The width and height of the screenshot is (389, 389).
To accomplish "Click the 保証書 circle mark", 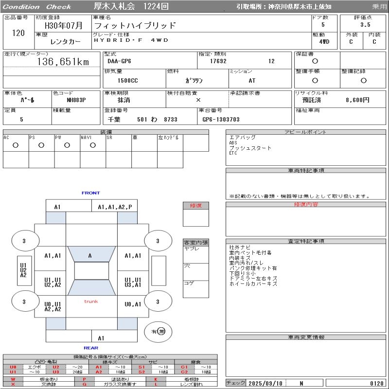I will coord(315,61).
